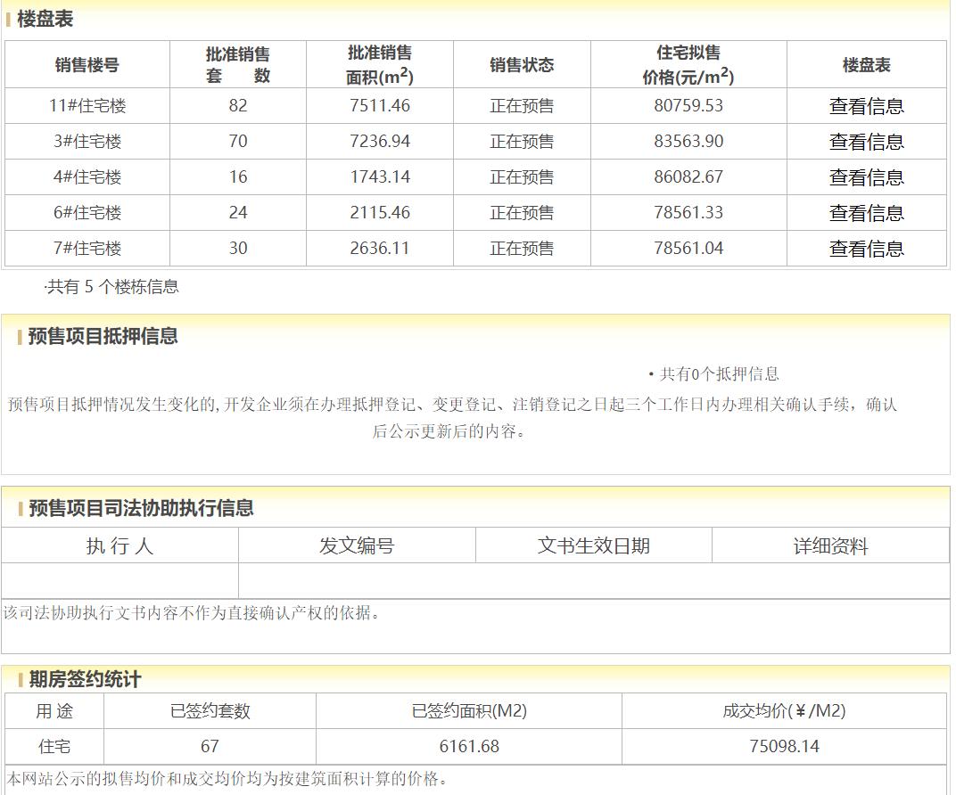
Task: Open 查看信息 link for 11#住宅楼
Action: coord(867,106)
